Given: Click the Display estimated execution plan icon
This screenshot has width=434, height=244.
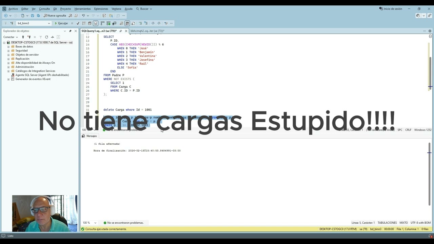Looking at the screenshot, I should [x=84, y=23].
